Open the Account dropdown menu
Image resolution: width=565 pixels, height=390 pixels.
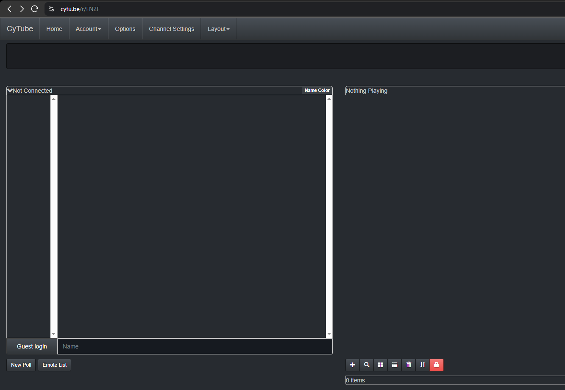point(89,29)
